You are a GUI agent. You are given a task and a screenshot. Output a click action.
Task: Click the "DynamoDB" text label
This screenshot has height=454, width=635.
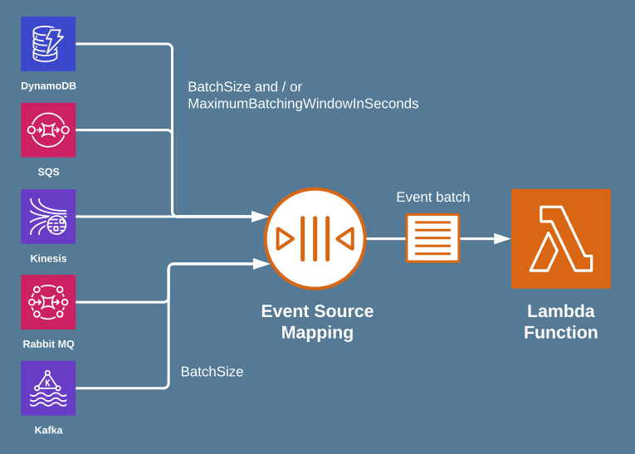pyautogui.click(x=48, y=85)
